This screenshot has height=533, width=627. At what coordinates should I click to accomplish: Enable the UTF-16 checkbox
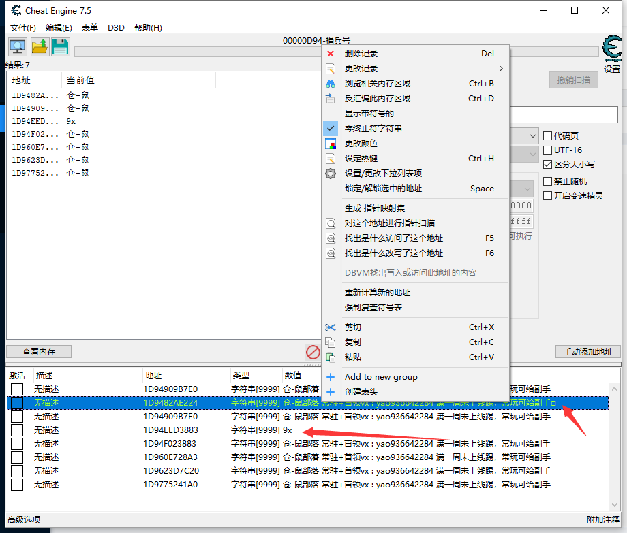click(547, 149)
